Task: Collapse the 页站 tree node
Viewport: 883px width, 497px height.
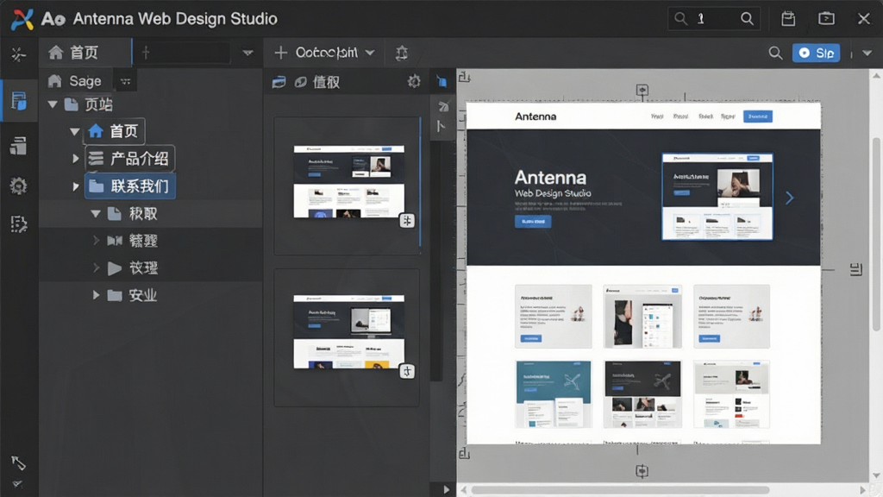Action: click(53, 104)
